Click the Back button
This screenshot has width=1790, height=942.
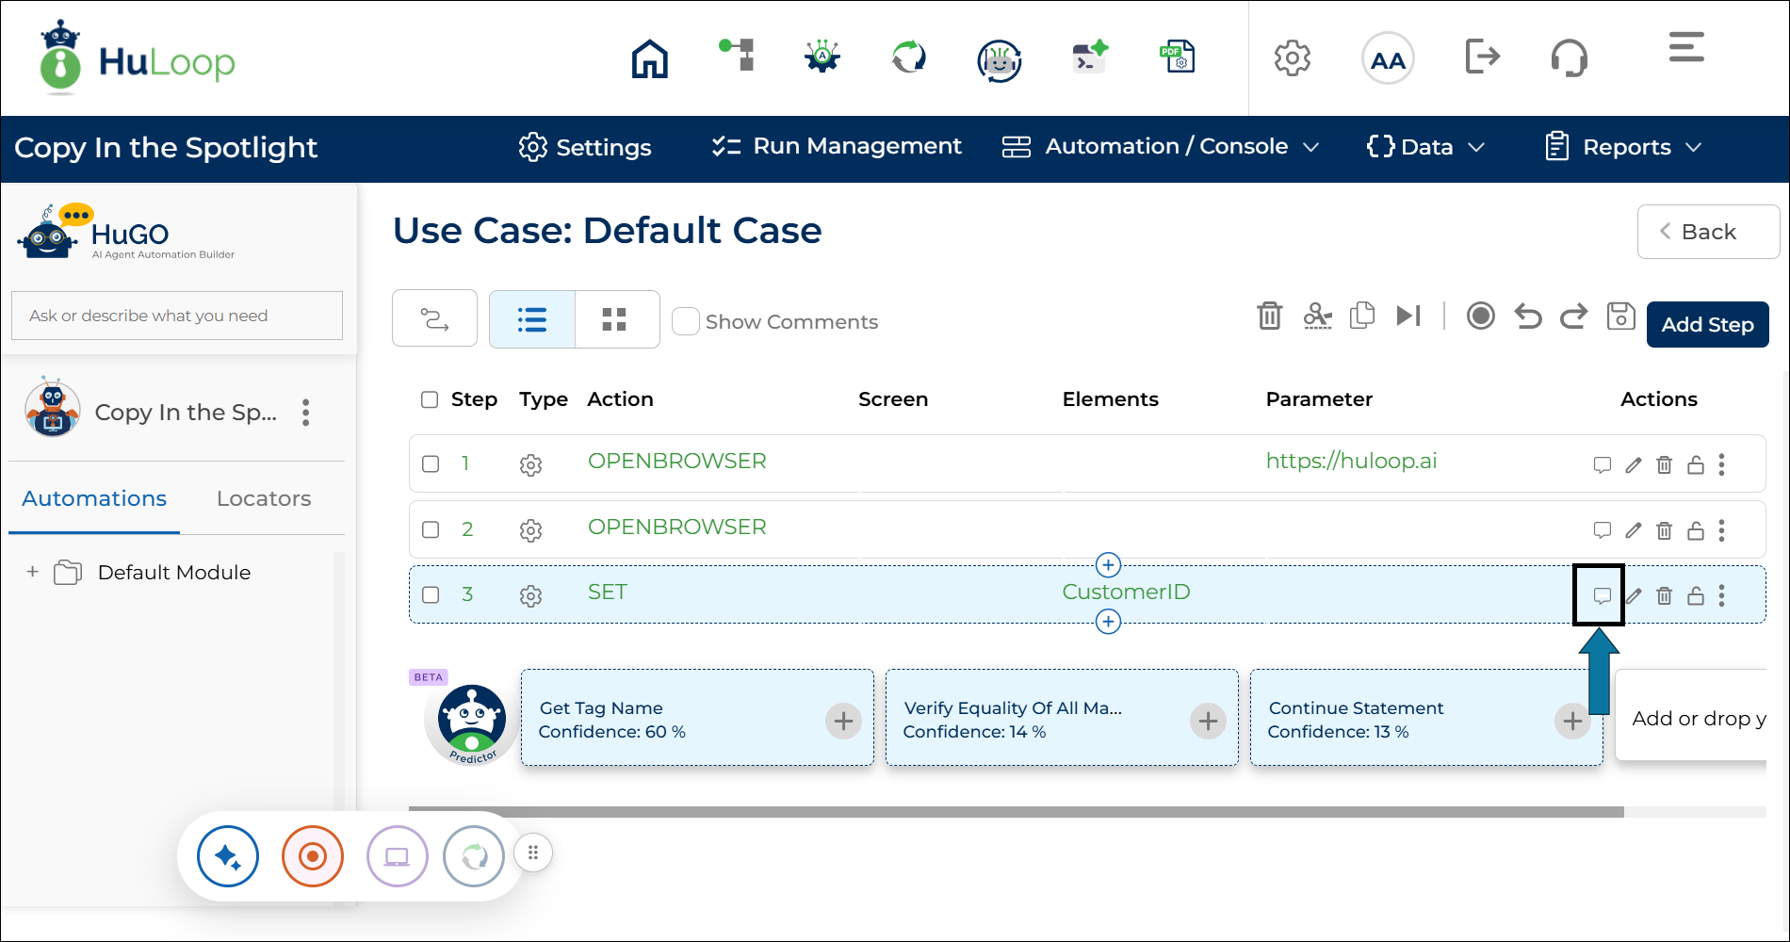[x=1707, y=232]
